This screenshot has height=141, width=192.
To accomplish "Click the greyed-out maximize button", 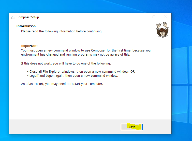I will click(154, 17).
